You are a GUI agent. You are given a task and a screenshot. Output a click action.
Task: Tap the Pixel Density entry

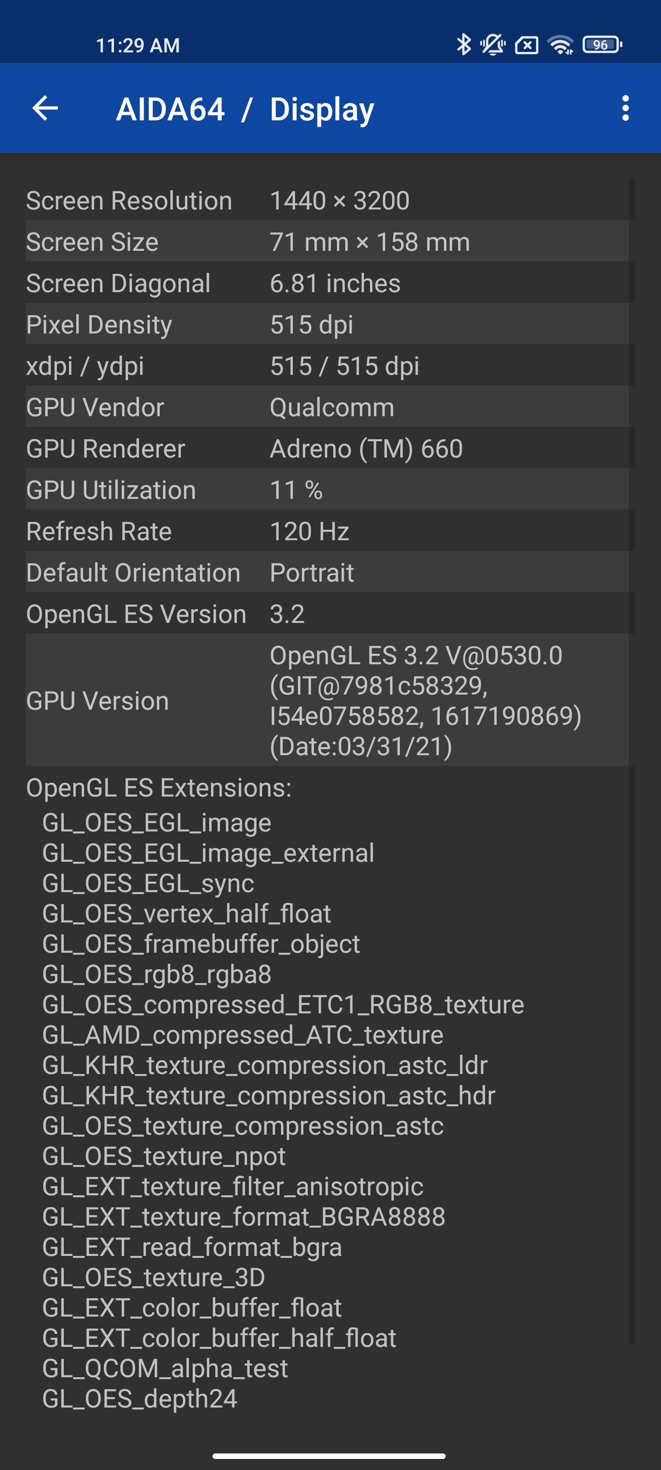click(x=327, y=325)
